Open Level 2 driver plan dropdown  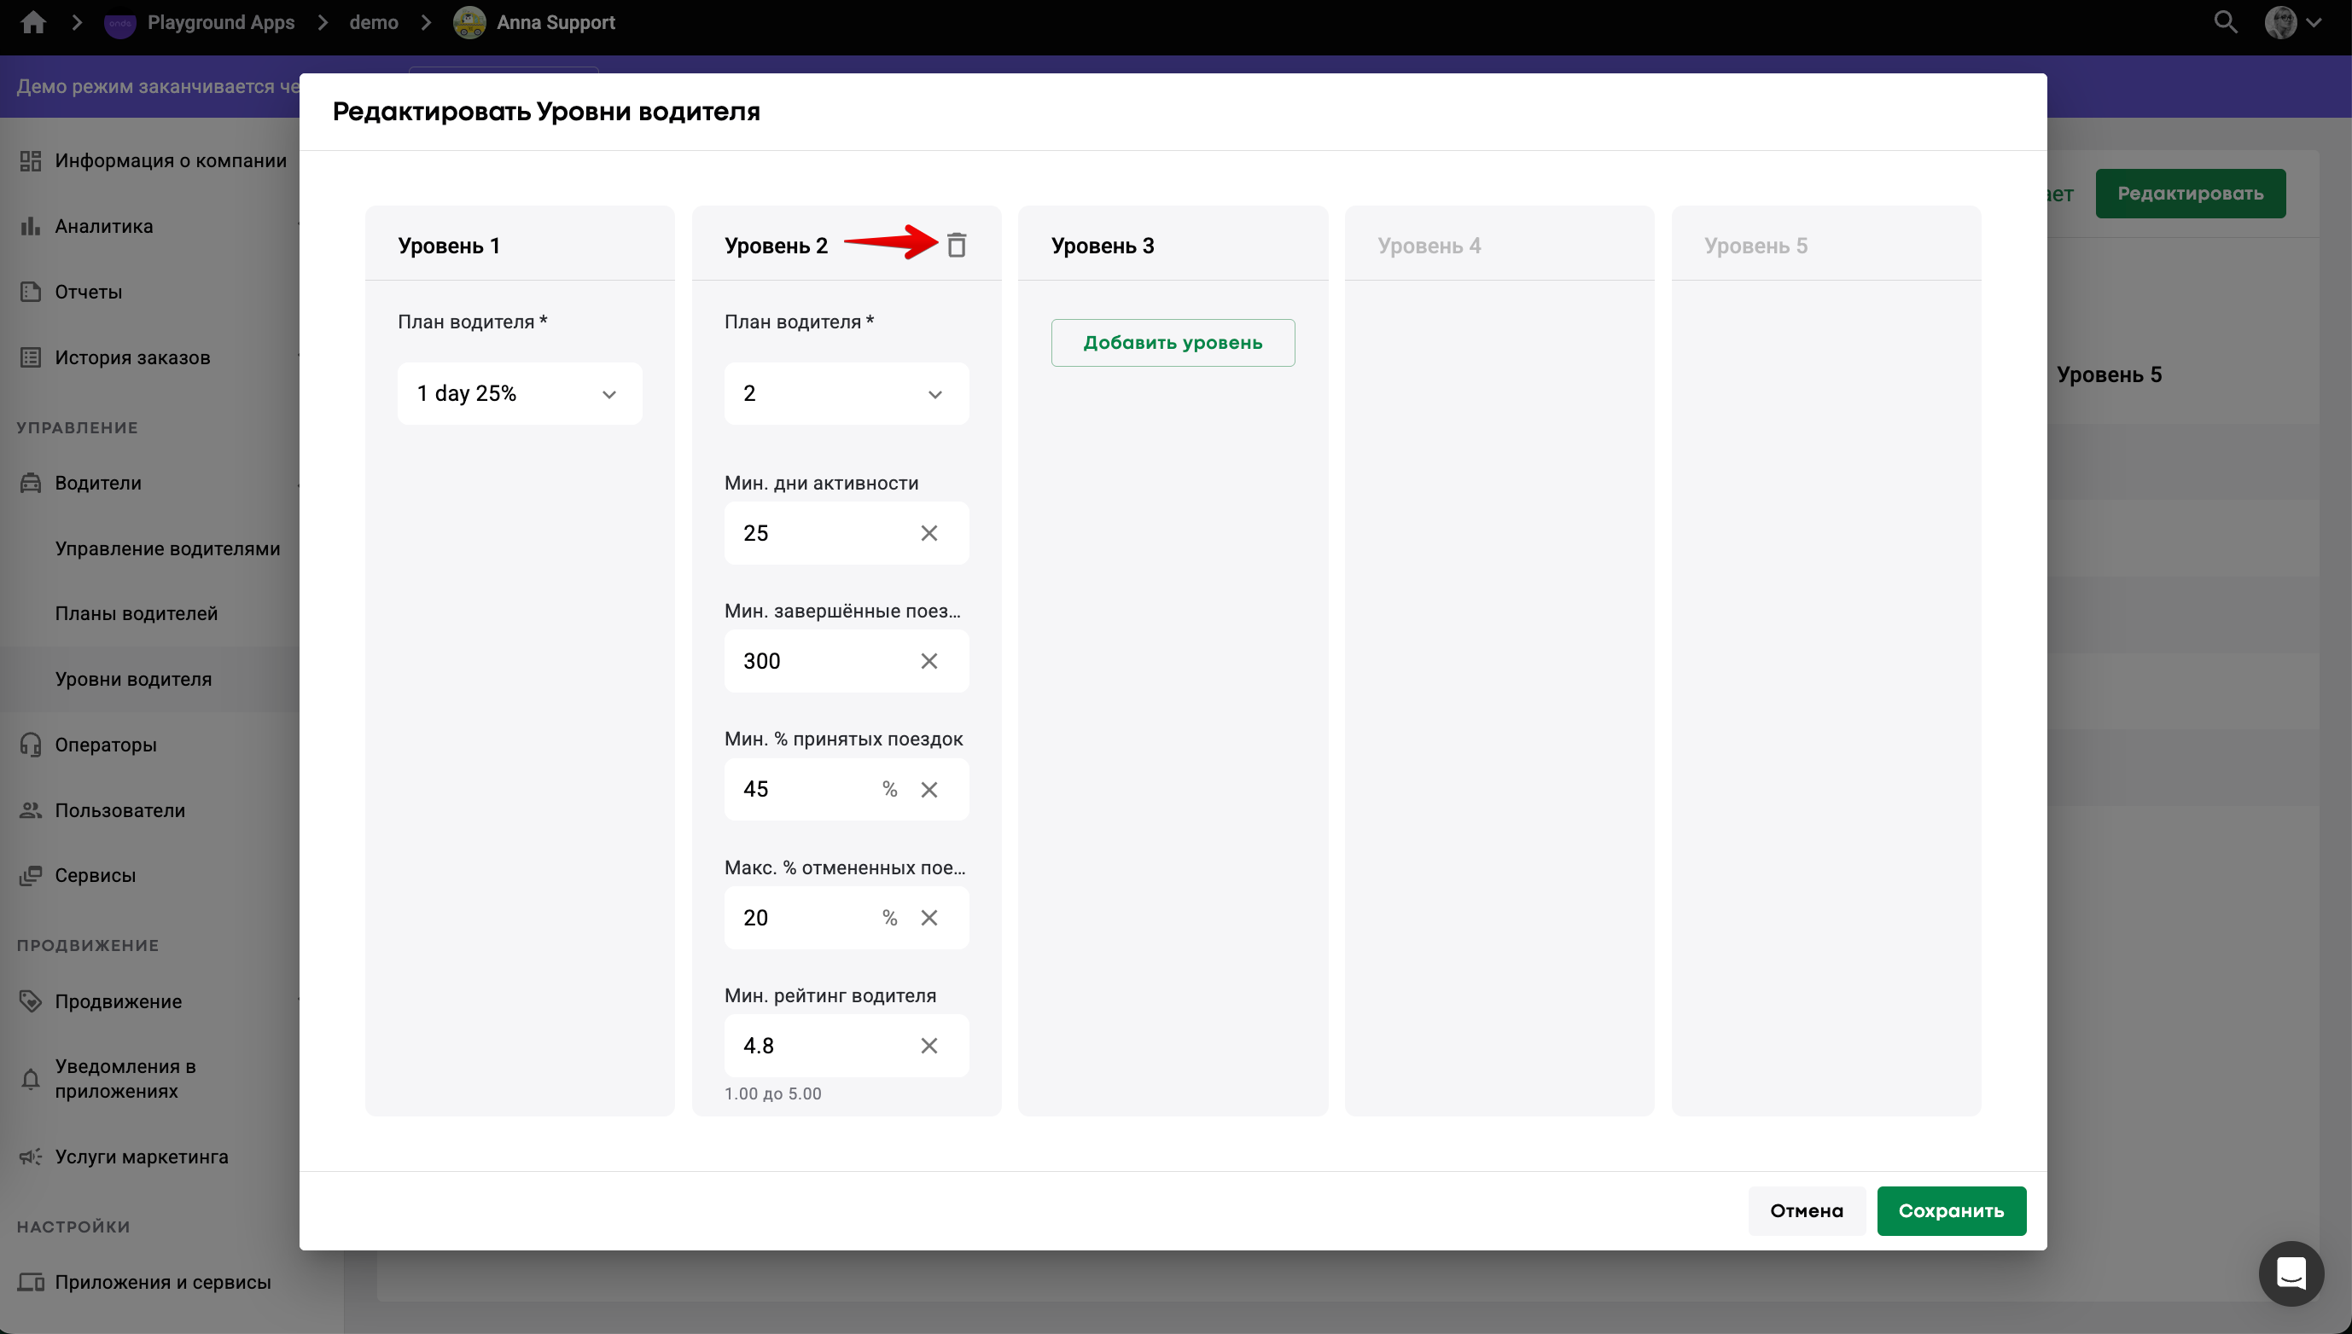pyautogui.click(x=845, y=393)
